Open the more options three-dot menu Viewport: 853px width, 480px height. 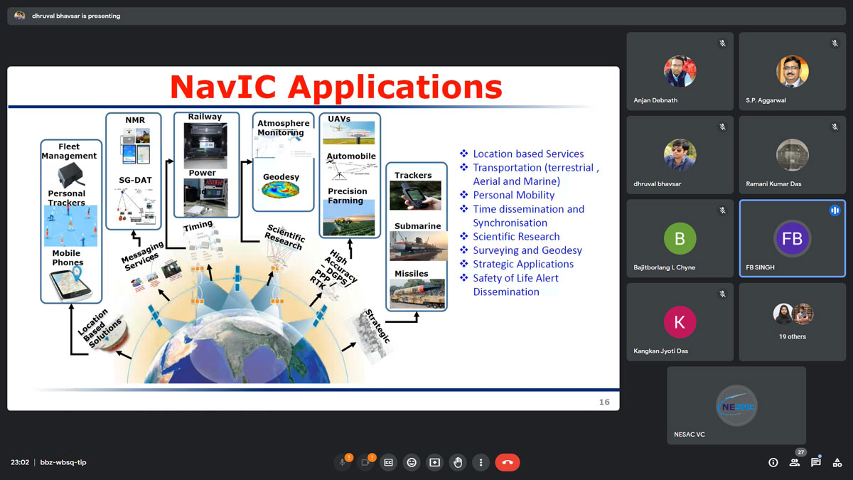(481, 462)
